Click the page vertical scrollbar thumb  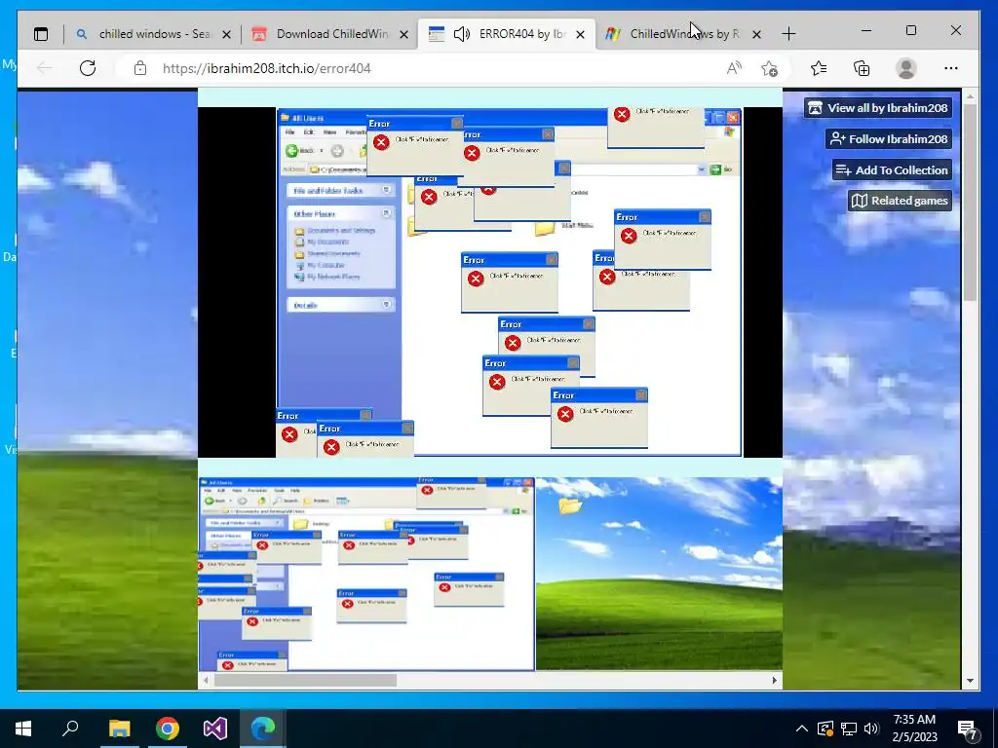pos(970,203)
